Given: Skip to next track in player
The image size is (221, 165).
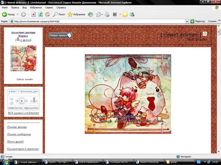Looking at the screenshot, I should [26, 101].
